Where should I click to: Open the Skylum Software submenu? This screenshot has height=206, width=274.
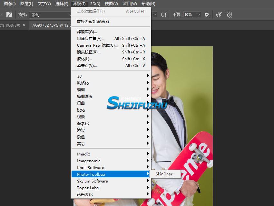[111, 181]
